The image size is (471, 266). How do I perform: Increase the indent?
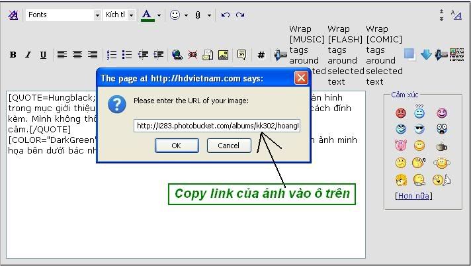tap(158, 55)
